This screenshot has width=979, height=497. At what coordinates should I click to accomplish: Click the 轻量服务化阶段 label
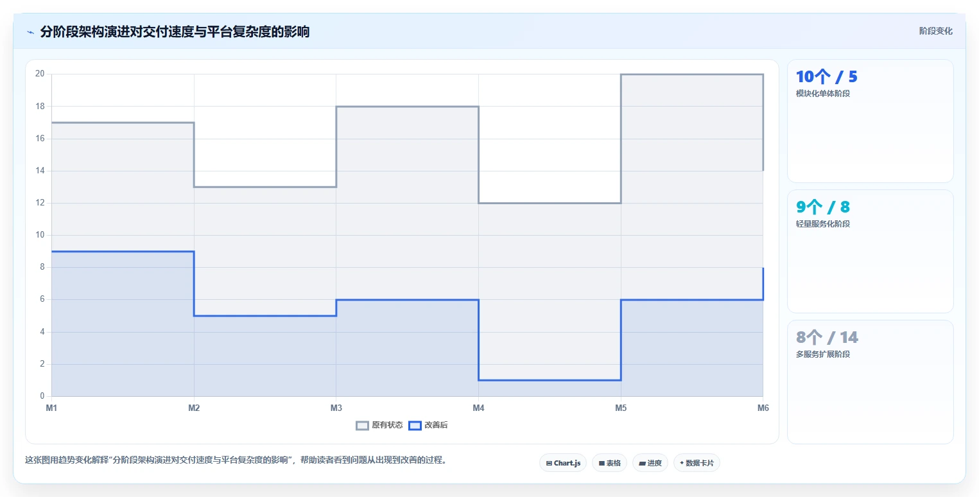click(823, 224)
